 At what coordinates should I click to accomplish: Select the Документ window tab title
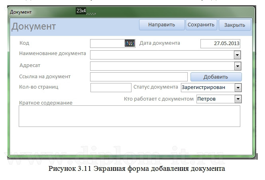pyautogui.click(x=21, y=12)
